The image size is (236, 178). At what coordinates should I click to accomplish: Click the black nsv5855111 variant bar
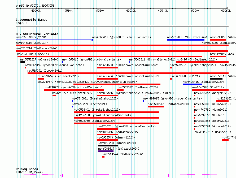216,79
